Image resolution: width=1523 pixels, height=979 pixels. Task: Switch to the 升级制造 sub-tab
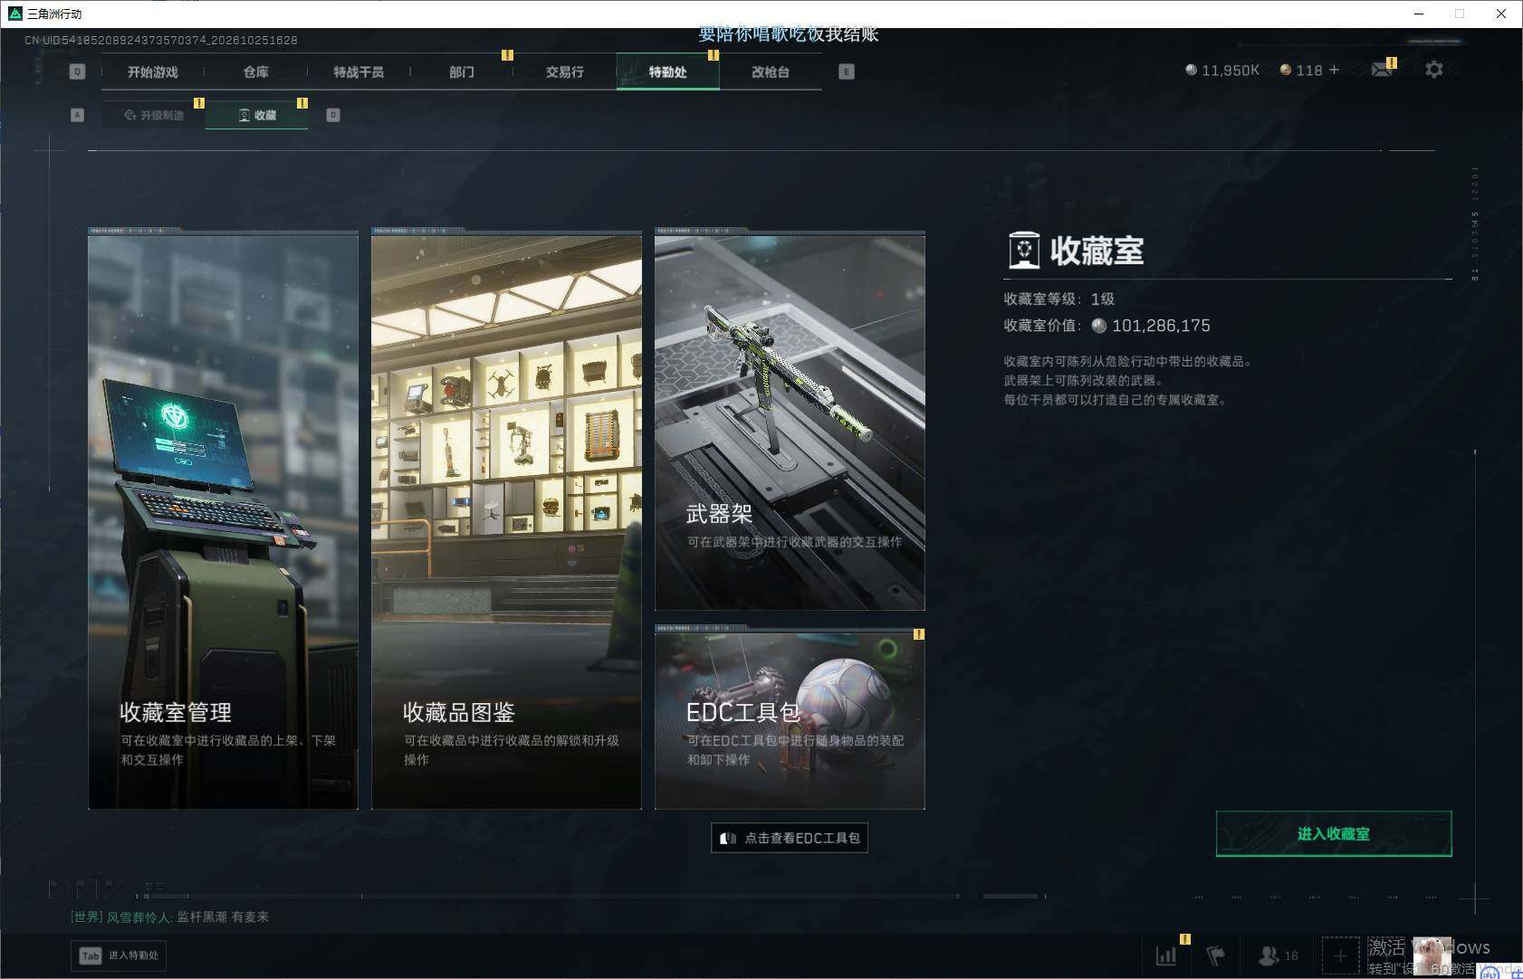154,115
